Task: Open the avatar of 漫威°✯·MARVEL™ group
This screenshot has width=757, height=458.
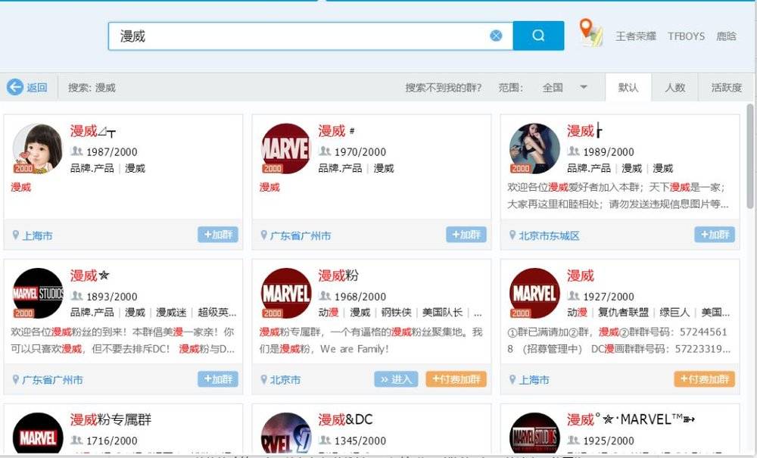Action: [x=534, y=433]
